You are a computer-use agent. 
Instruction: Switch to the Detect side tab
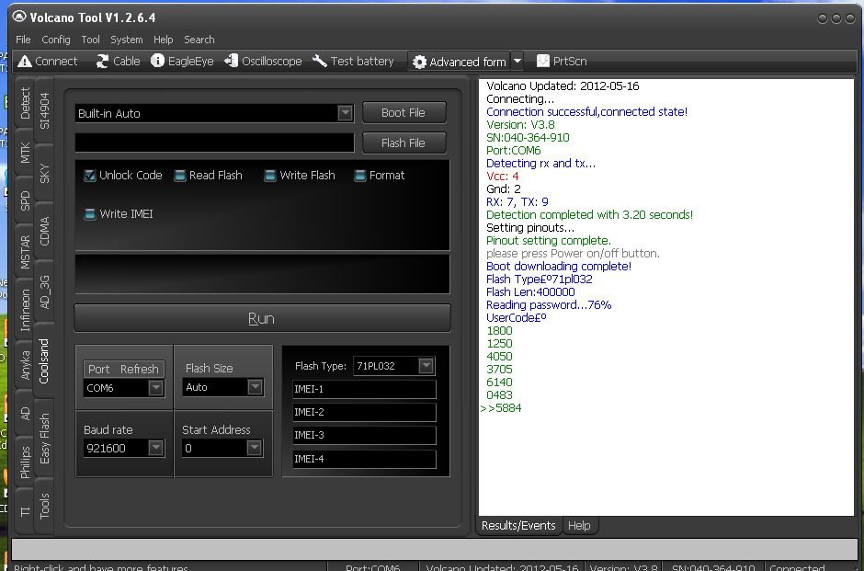[25, 103]
